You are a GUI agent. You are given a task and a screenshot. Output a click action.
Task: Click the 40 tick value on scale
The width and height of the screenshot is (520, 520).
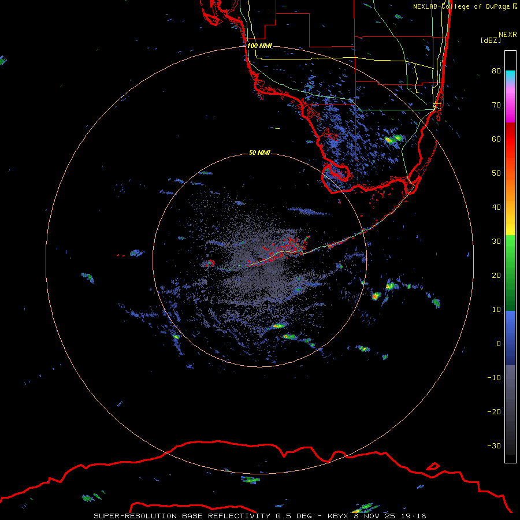click(496, 207)
